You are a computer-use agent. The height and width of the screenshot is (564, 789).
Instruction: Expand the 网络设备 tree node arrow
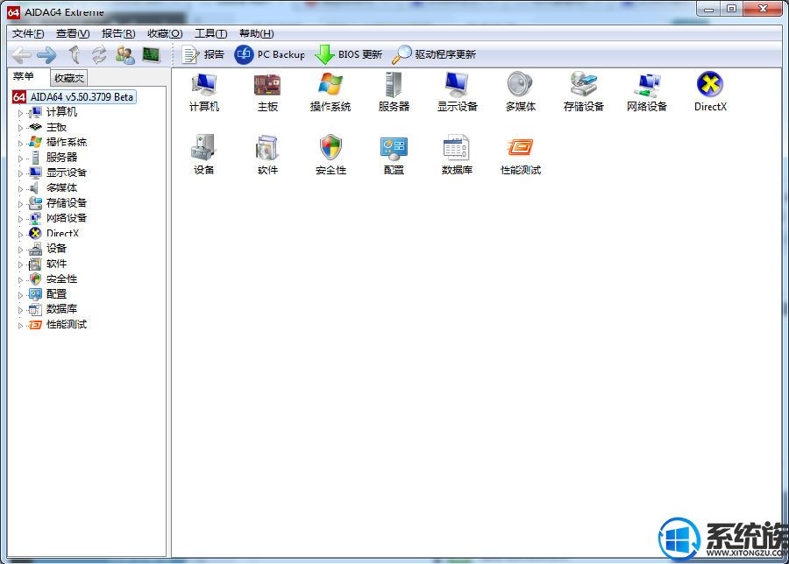21,219
